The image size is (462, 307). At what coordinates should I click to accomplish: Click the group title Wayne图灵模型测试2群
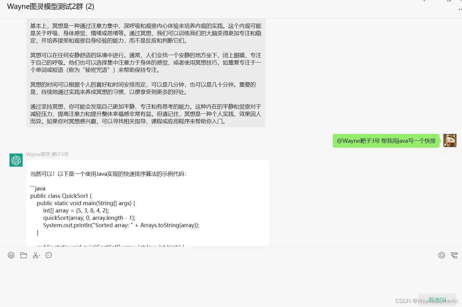tap(50, 6)
